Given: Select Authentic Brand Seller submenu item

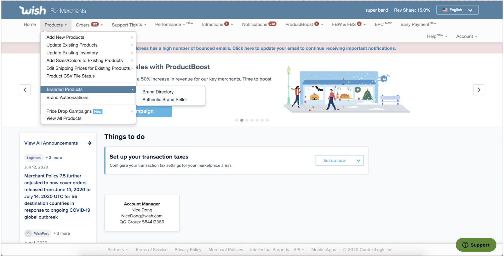Looking at the screenshot, I should click(164, 100).
